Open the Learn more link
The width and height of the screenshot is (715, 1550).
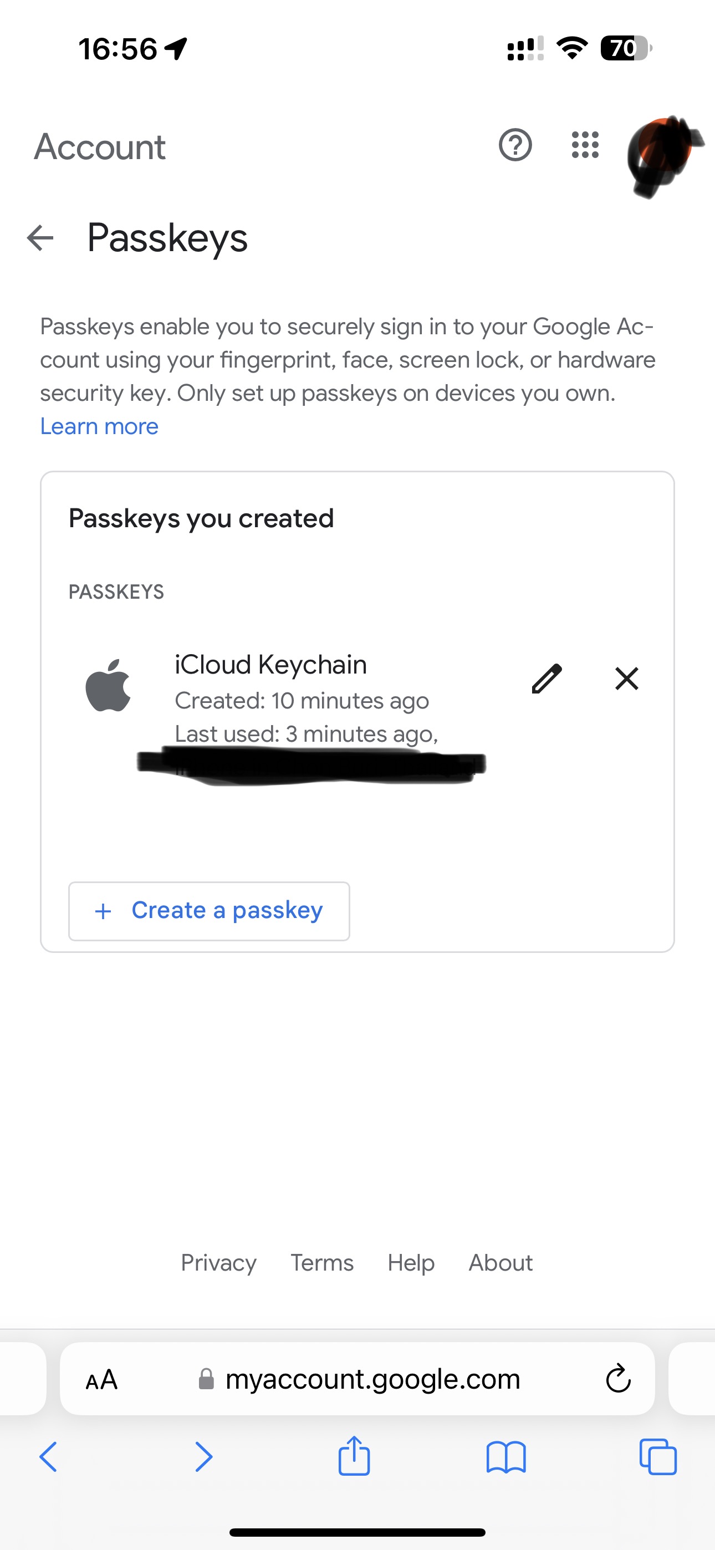coord(99,426)
